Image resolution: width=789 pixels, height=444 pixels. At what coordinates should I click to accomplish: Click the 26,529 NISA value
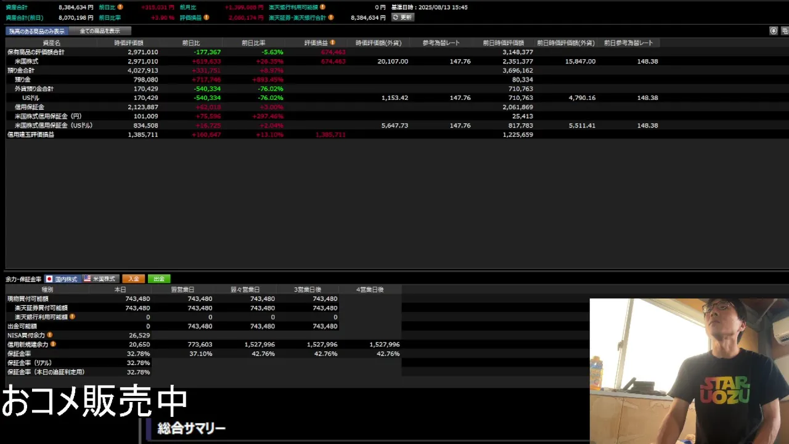click(x=139, y=335)
